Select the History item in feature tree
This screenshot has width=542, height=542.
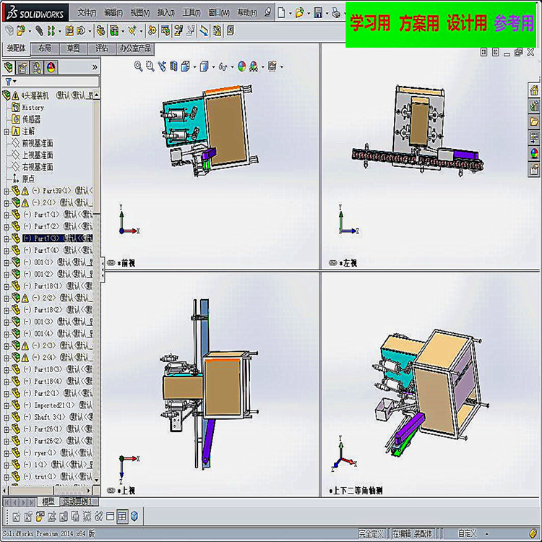pos(33,108)
